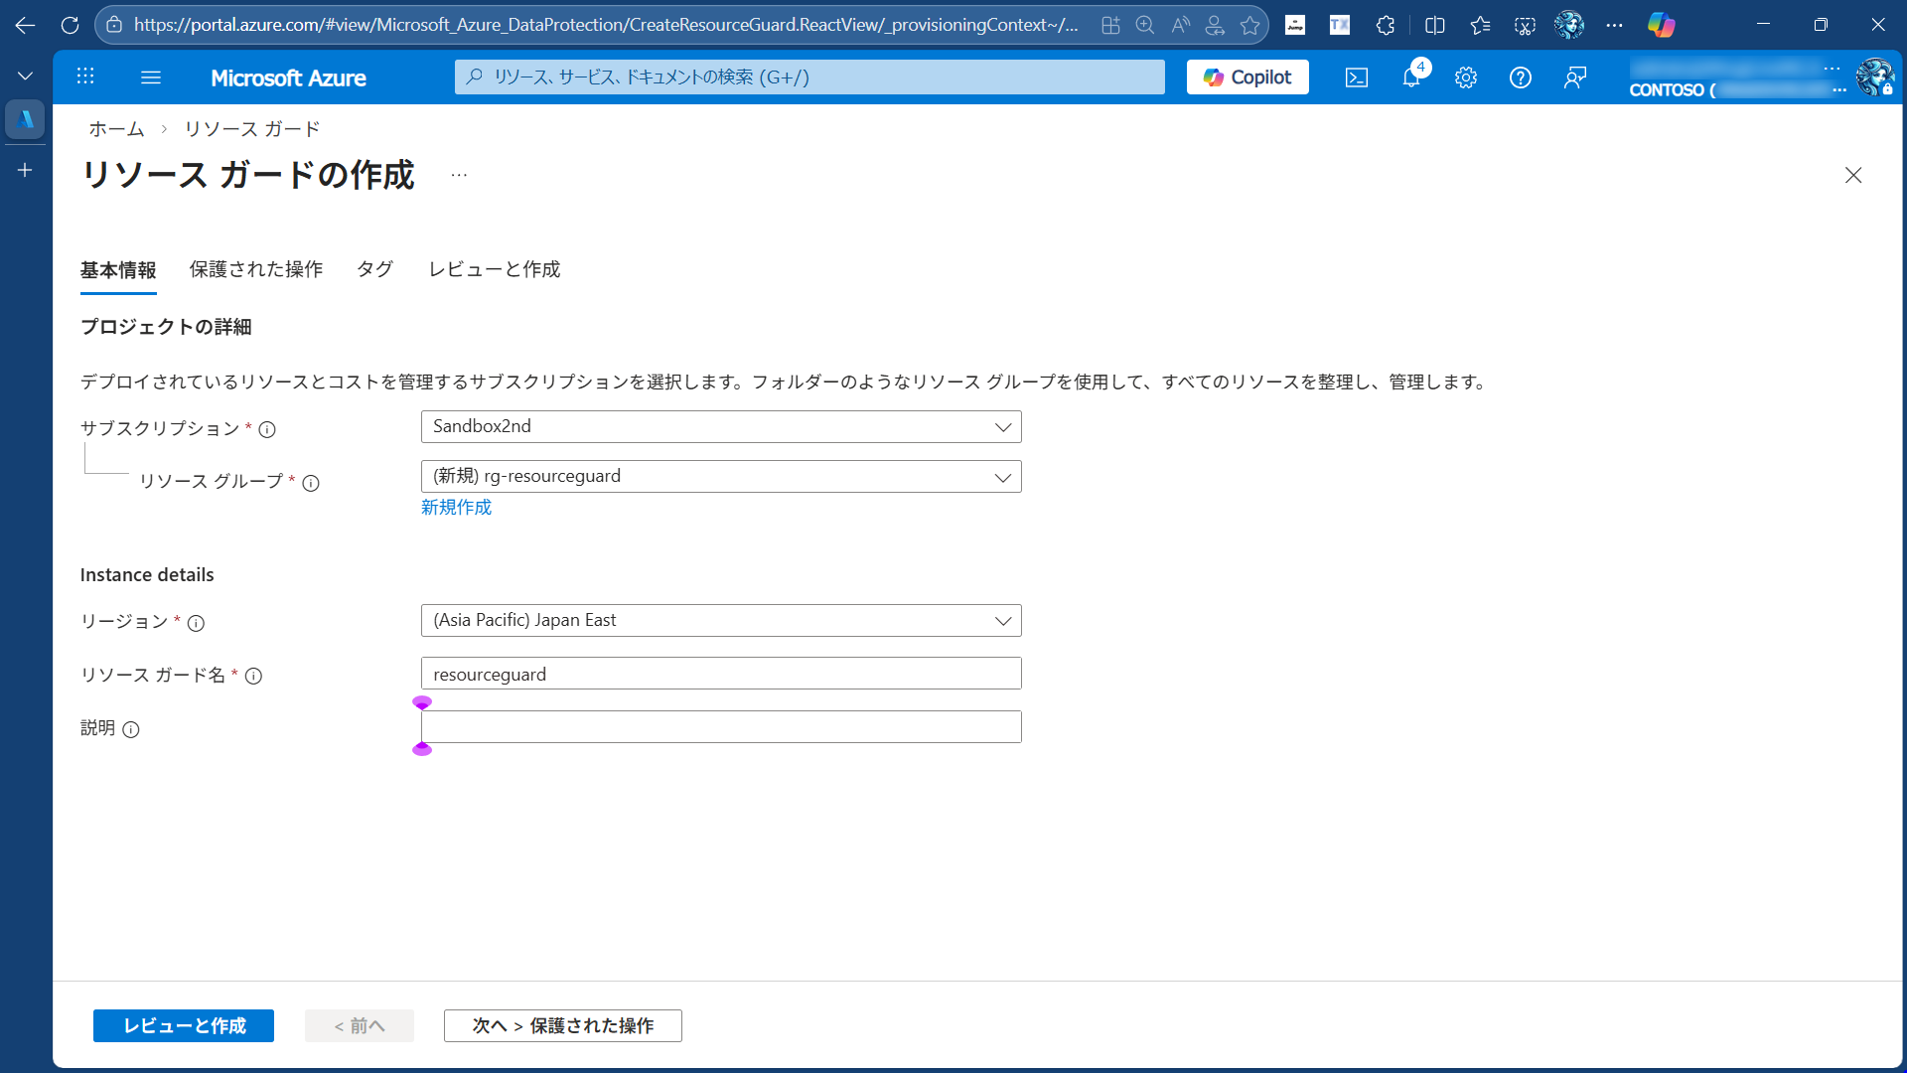Viewport: 1907px width, 1073px height.
Task: Click the 新規作成 link under resource group
Action: (x=455, y=507)
